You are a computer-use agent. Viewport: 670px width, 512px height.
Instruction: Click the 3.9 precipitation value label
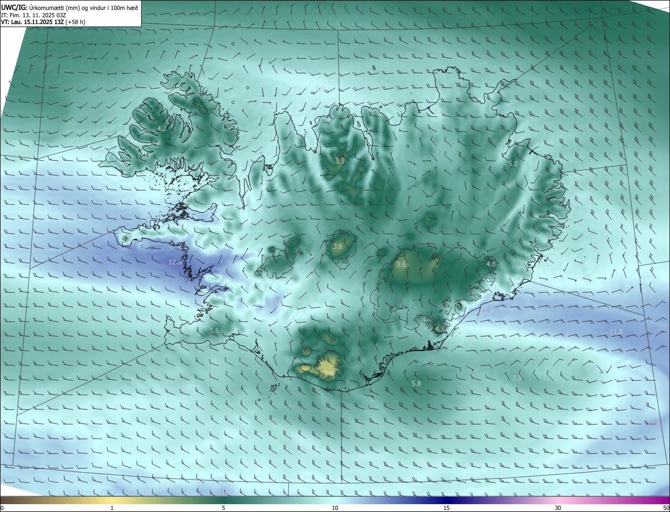coord(340,161)
